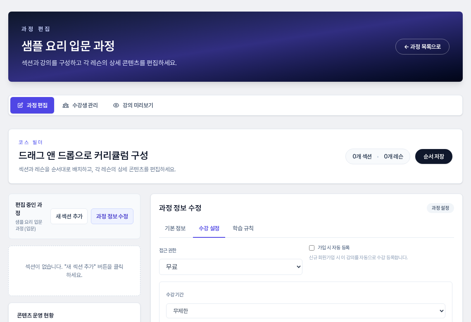Click the 과정 설정 badge
471x322 pixels.
440,208
